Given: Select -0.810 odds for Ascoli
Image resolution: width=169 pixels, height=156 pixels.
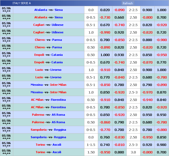Looking at the screenshot, I should pos(119,145).
